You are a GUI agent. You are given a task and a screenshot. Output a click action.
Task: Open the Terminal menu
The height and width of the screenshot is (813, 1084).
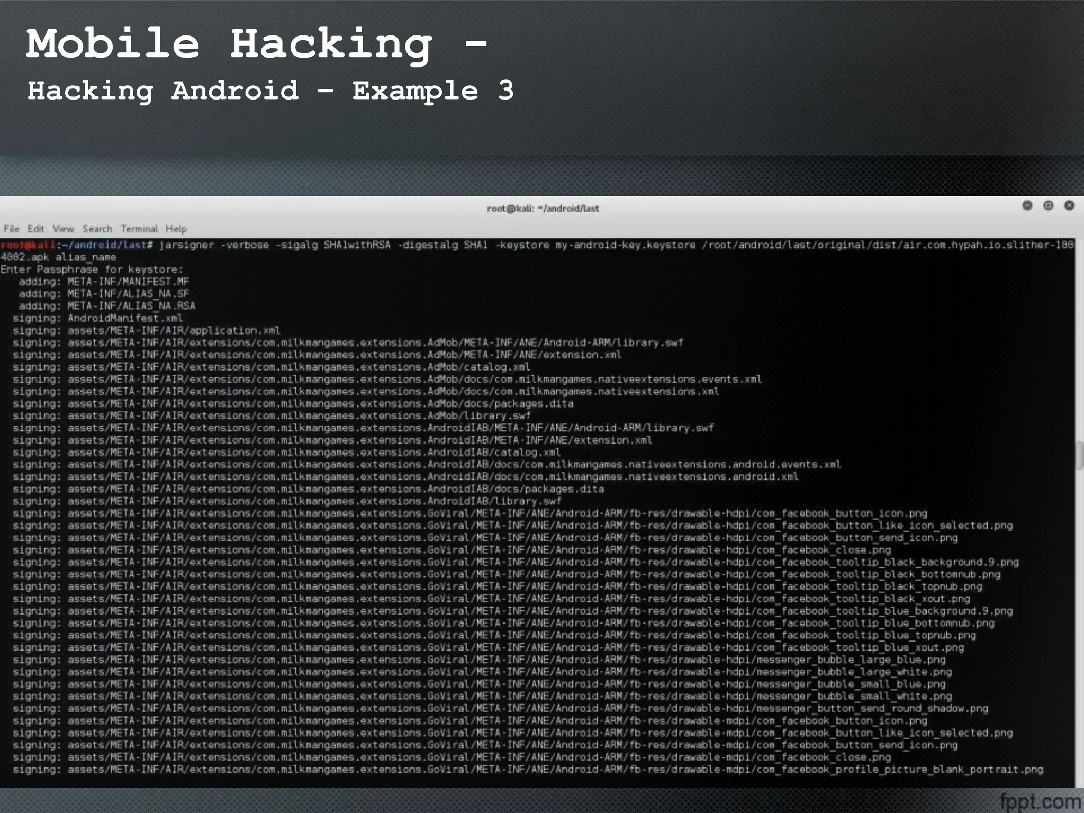point(139,229)
